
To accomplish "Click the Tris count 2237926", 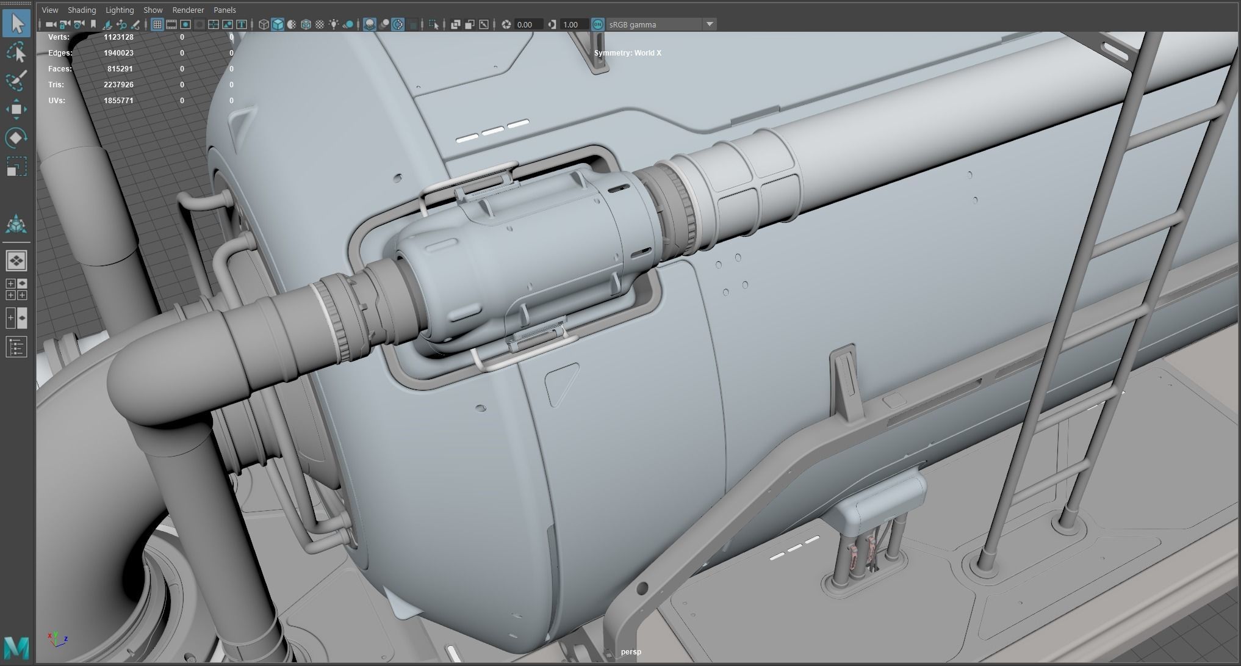I will click(x=118, y=85).
